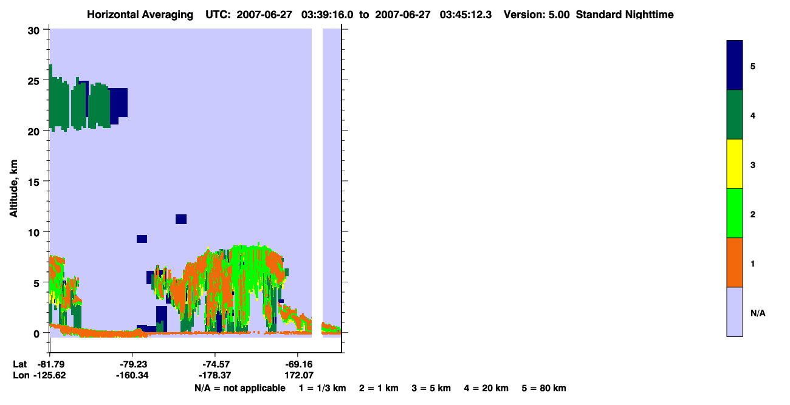Click the '4 = 20 km' legend text

486,388
